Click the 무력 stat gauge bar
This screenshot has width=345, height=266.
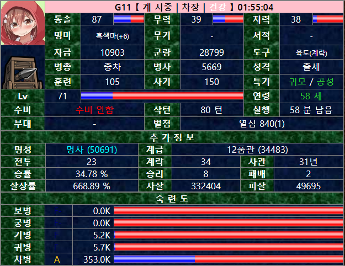227,19
